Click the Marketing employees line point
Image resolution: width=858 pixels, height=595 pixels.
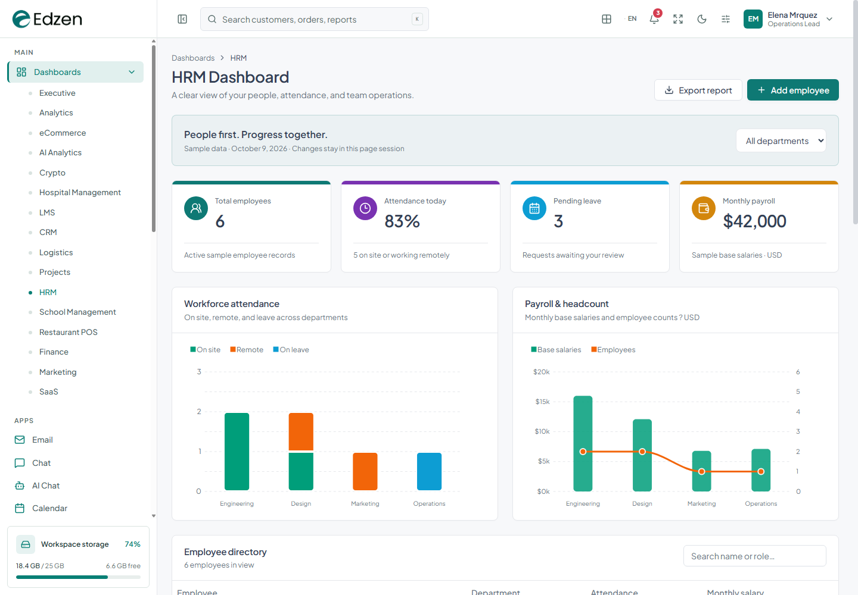tap(702, 471)
